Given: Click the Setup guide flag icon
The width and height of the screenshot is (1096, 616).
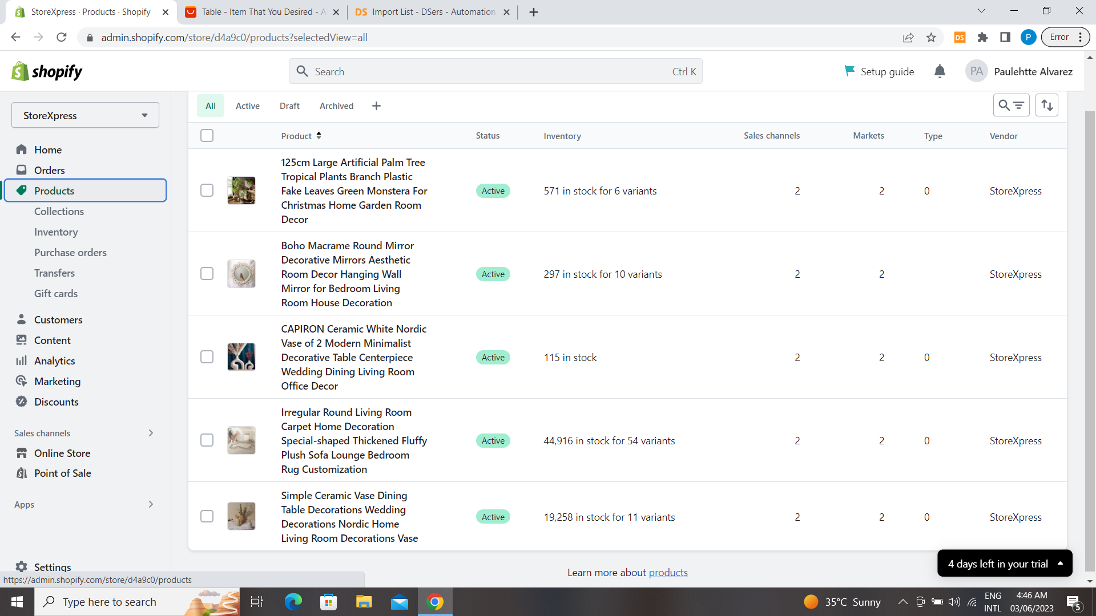Looking at the screenshot, I should (849, 71).
